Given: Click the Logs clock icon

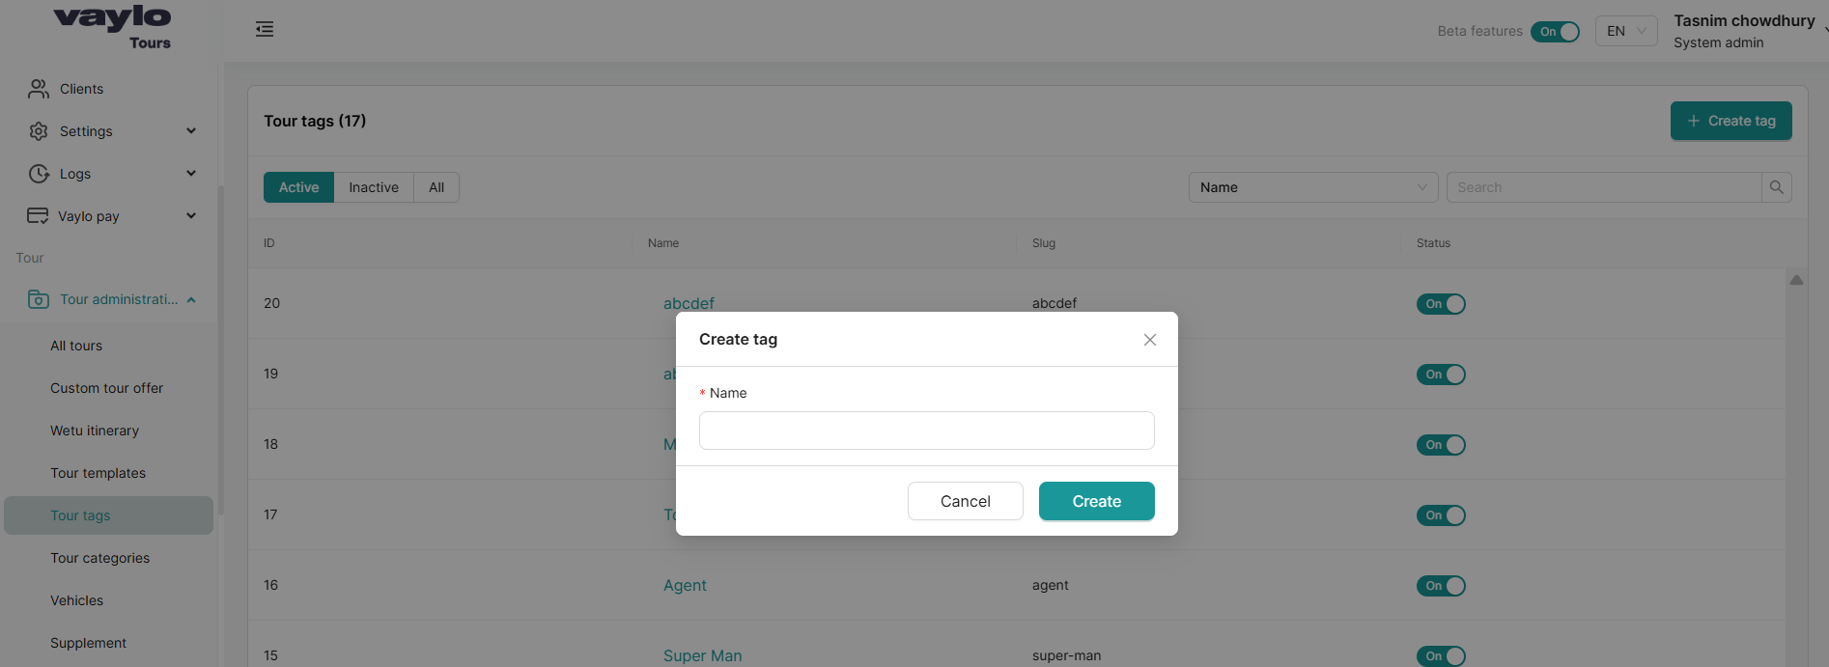Looking at the screenshot, I should pyautogui.click(x=39, y=174).
